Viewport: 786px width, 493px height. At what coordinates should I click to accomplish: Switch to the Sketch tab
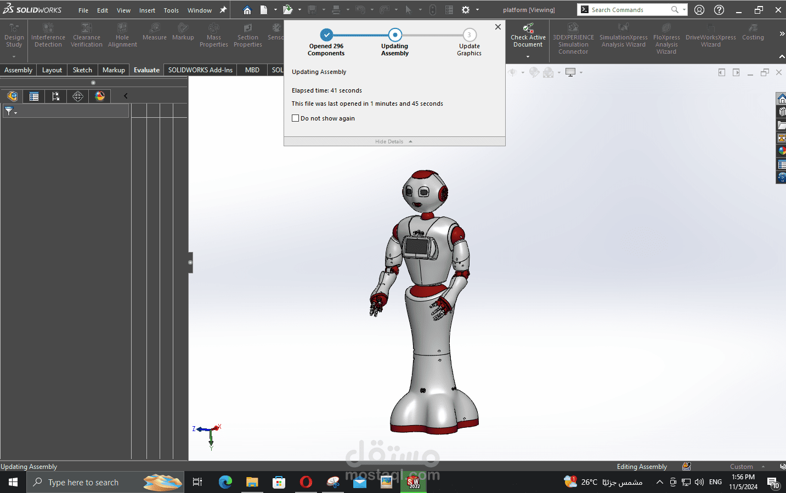82,70
